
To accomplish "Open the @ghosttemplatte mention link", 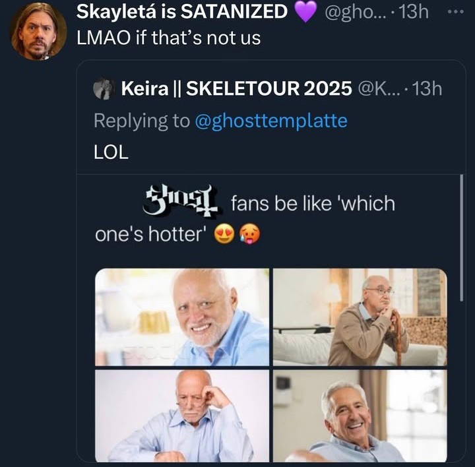I will [271, 121].
